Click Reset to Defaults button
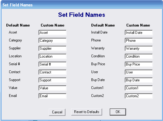The width and height of the screenshot is (163, 121). (x=87, y=112)
